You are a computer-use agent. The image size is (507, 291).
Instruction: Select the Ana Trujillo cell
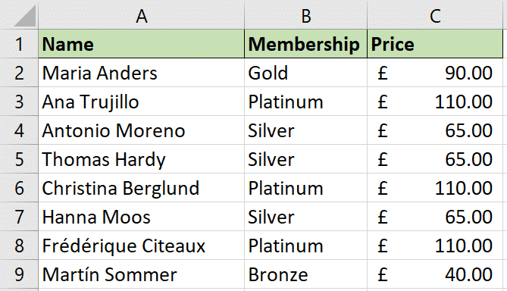pos(141,102)
